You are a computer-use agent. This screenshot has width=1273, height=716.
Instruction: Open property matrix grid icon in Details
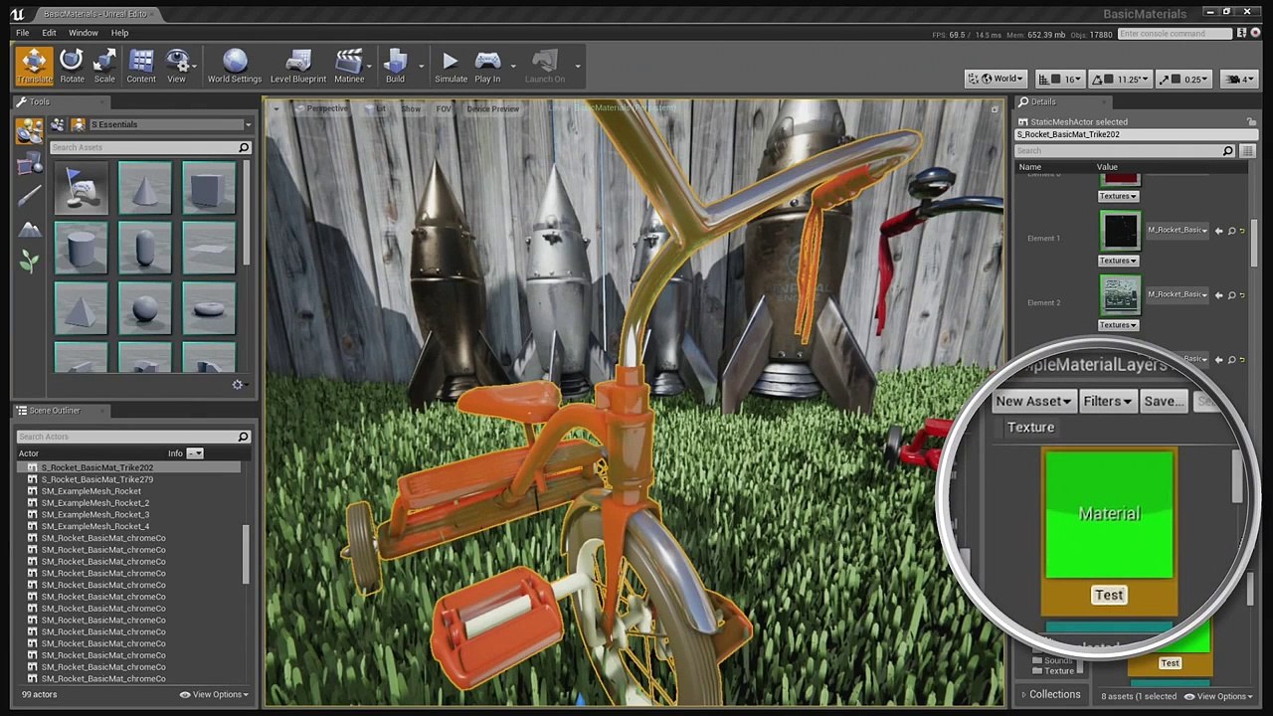click(1247, 151)
